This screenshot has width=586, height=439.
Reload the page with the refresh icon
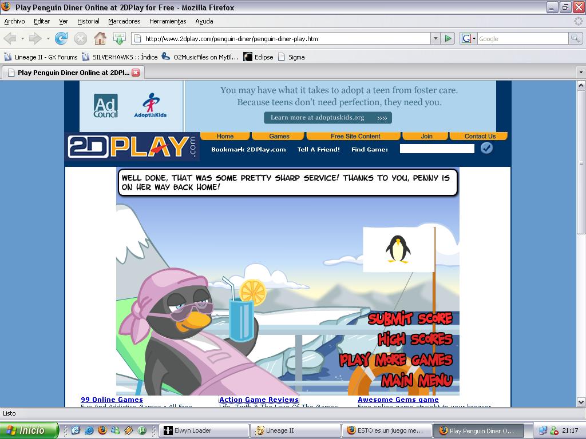61,38
